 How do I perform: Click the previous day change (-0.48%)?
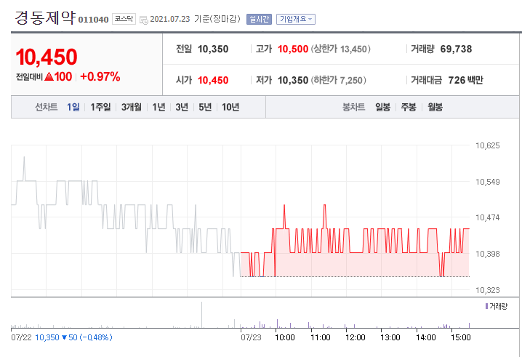point(96,337)
